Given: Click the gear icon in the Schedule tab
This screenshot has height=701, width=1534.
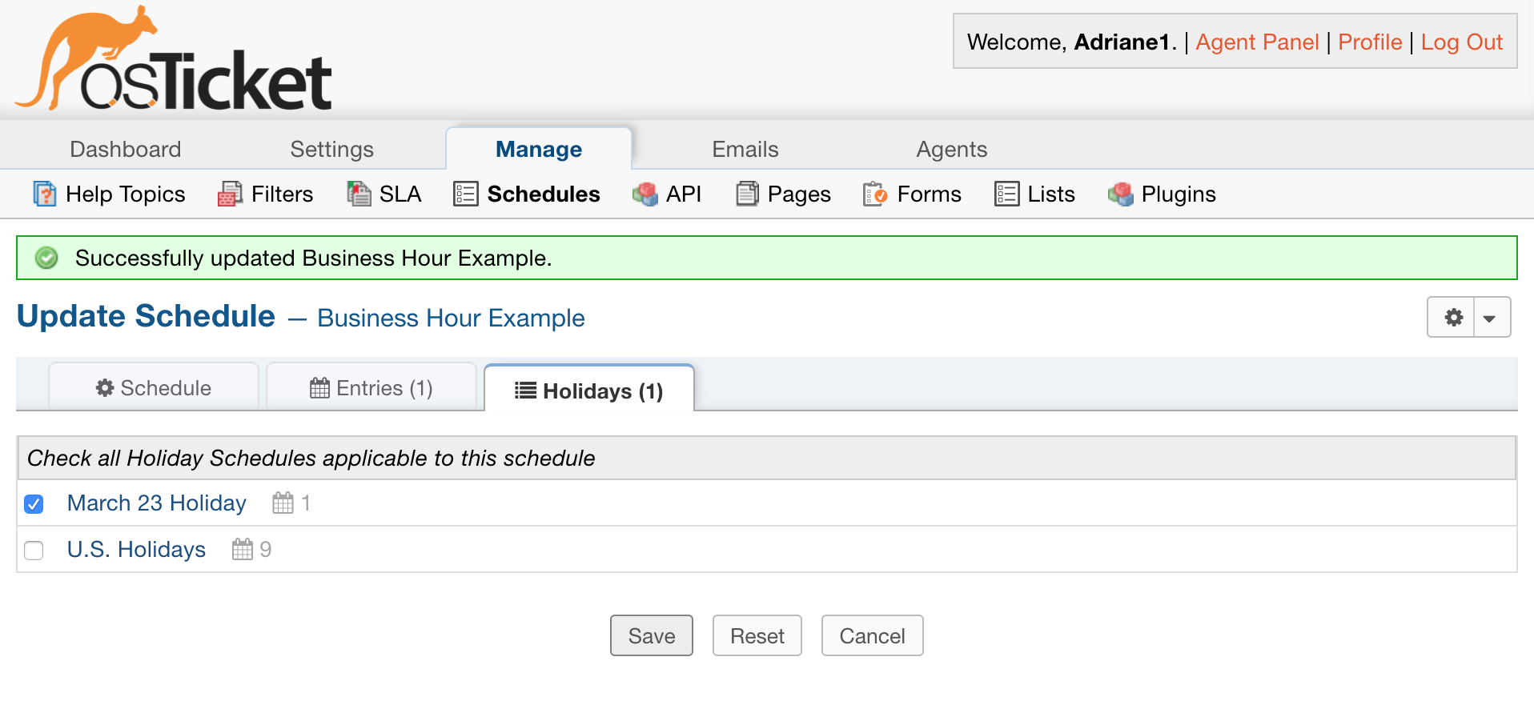Looking at the screenshot, I should pyautogui.click(x=105, y=388).
